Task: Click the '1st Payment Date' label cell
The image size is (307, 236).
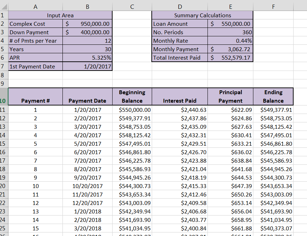Action: point(35,66)
